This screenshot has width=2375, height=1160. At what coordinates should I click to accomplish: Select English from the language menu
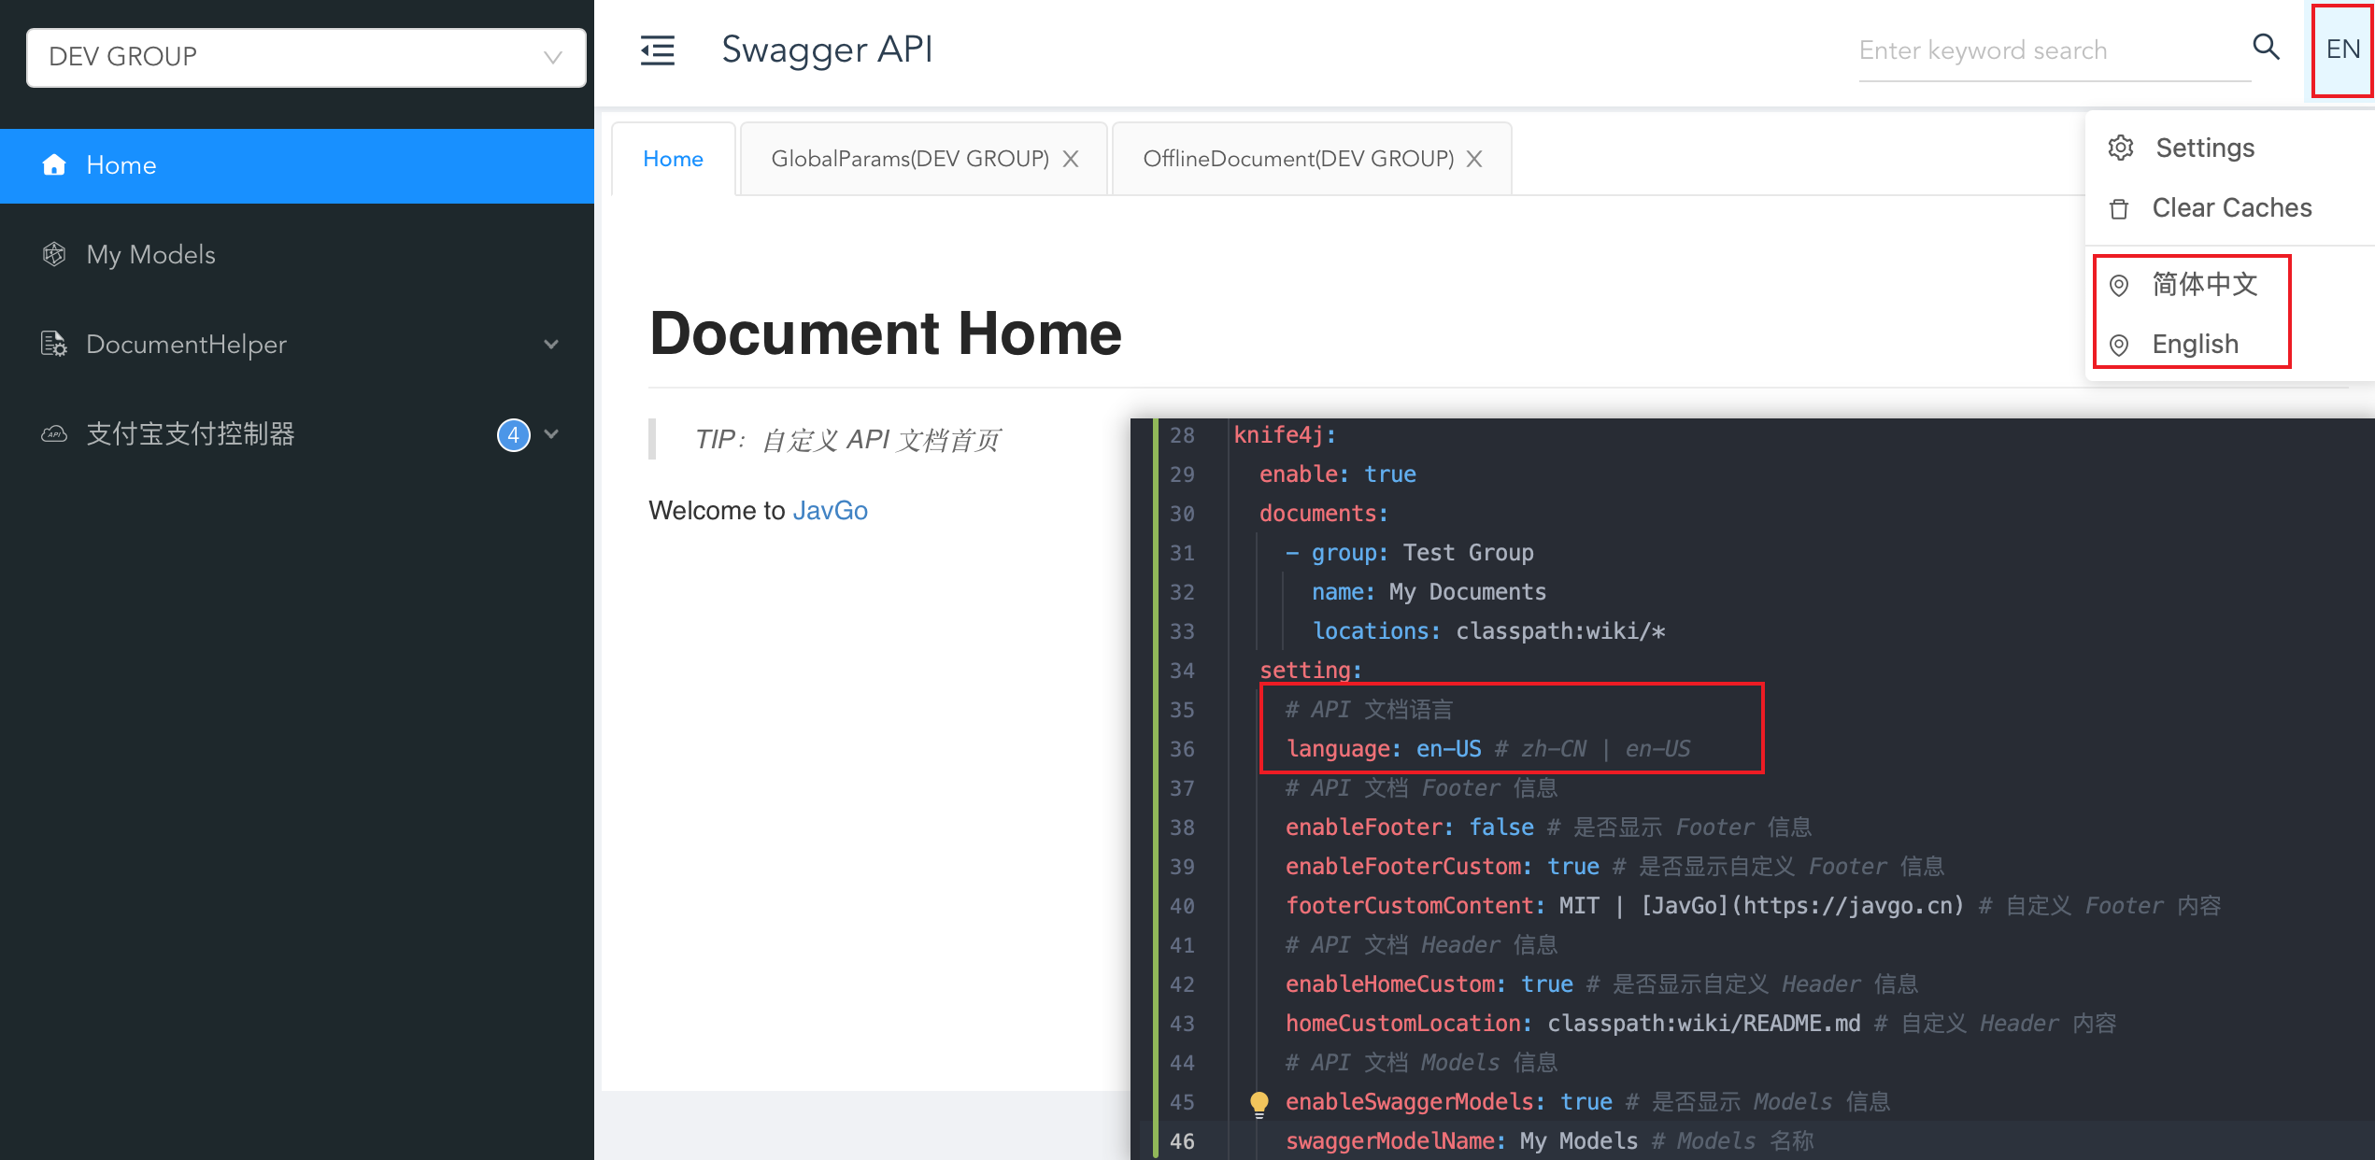point(2195,343)
